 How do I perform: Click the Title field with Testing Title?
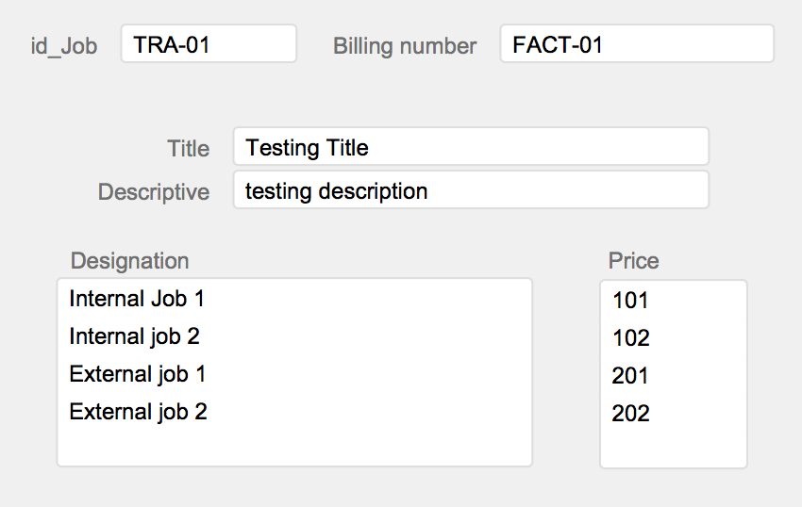tap(471, 147)
